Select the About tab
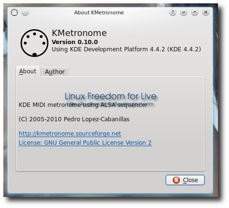Image resolution: width=229 pixels, height=208 pixels. [28, 71]
